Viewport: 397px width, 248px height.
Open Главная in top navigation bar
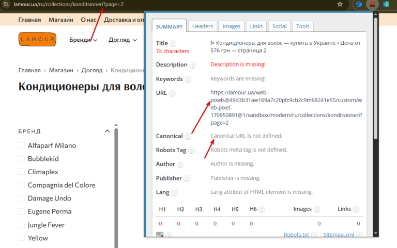(x=29, y=20)
